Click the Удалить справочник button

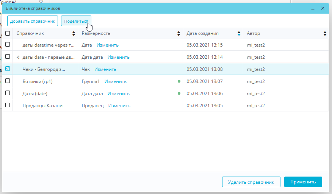pyautogui.click(x=251, y=182)
